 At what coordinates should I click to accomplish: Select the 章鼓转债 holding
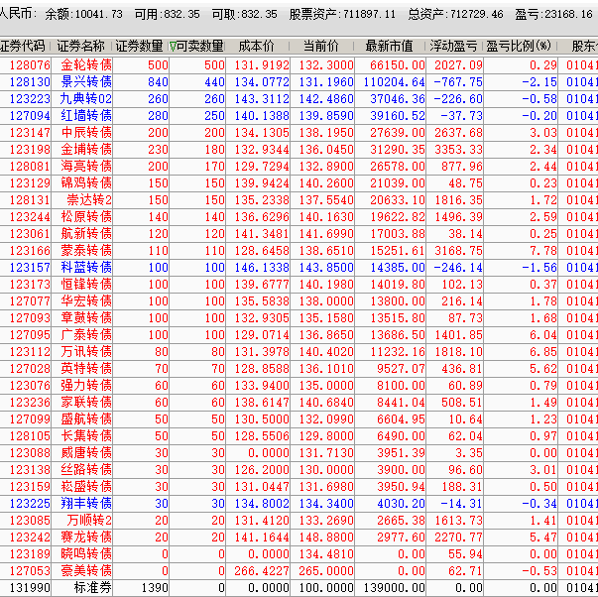tap(86, 318)
